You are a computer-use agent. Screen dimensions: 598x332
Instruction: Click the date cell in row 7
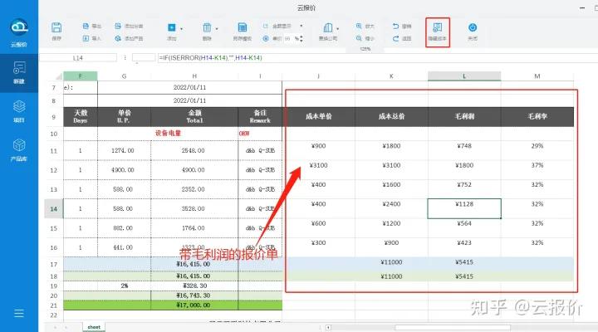point(189,87)
